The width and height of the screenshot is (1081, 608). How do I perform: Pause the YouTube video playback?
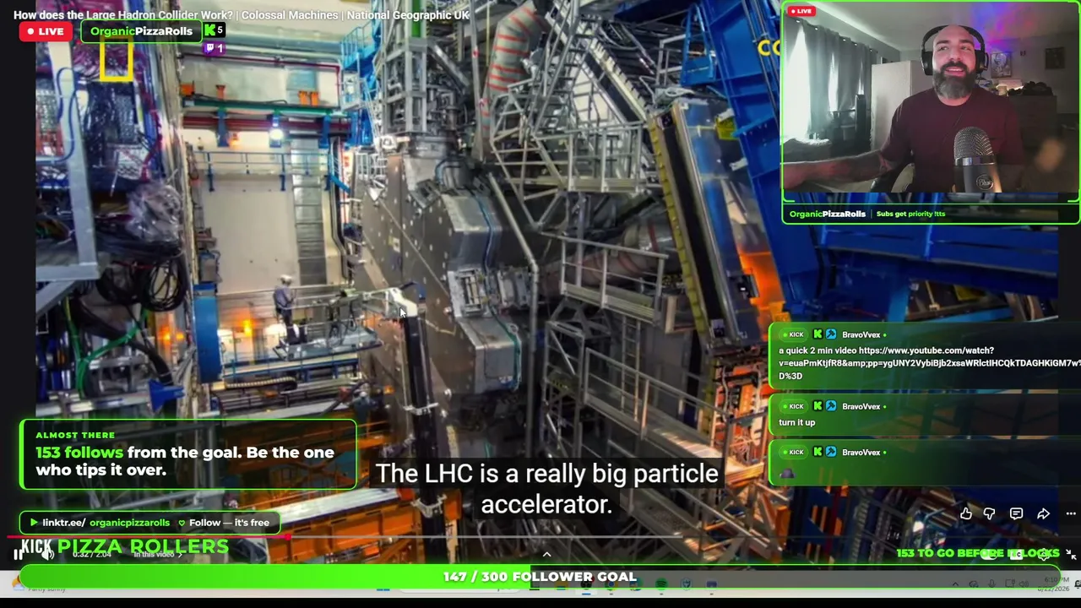point(19,555)
